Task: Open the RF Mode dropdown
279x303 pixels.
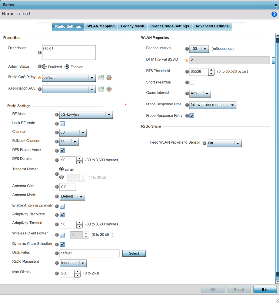Action: 86,115
